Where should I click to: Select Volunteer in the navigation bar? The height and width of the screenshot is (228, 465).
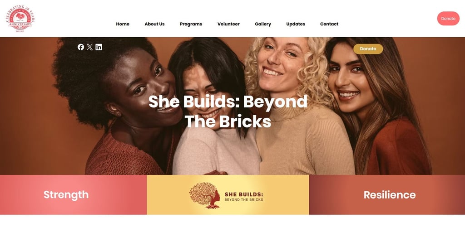point(228,24)
